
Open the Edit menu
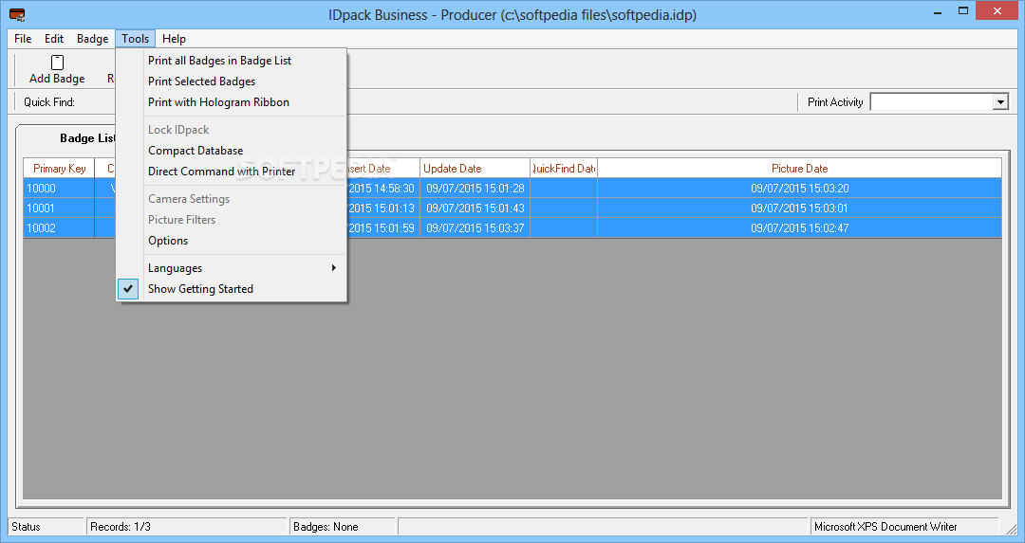point(53,39)
